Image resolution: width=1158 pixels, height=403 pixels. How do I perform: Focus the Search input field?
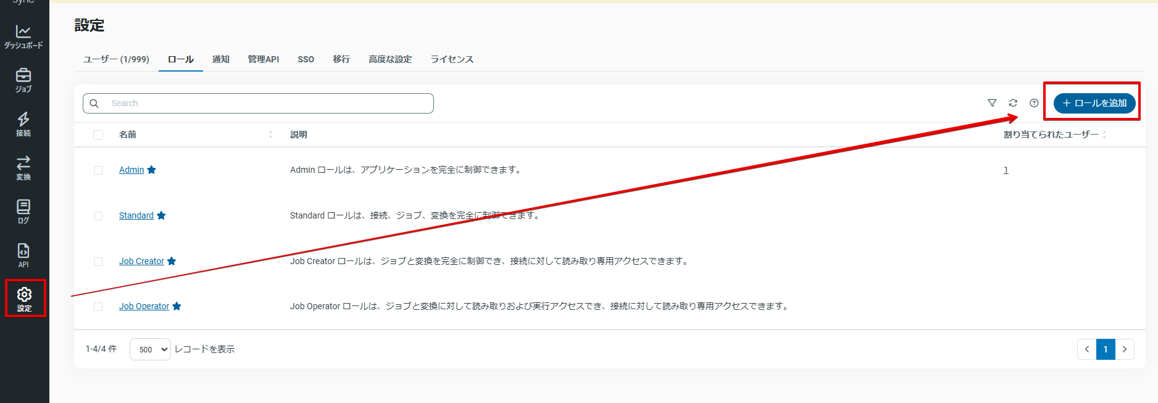(258, 104)
